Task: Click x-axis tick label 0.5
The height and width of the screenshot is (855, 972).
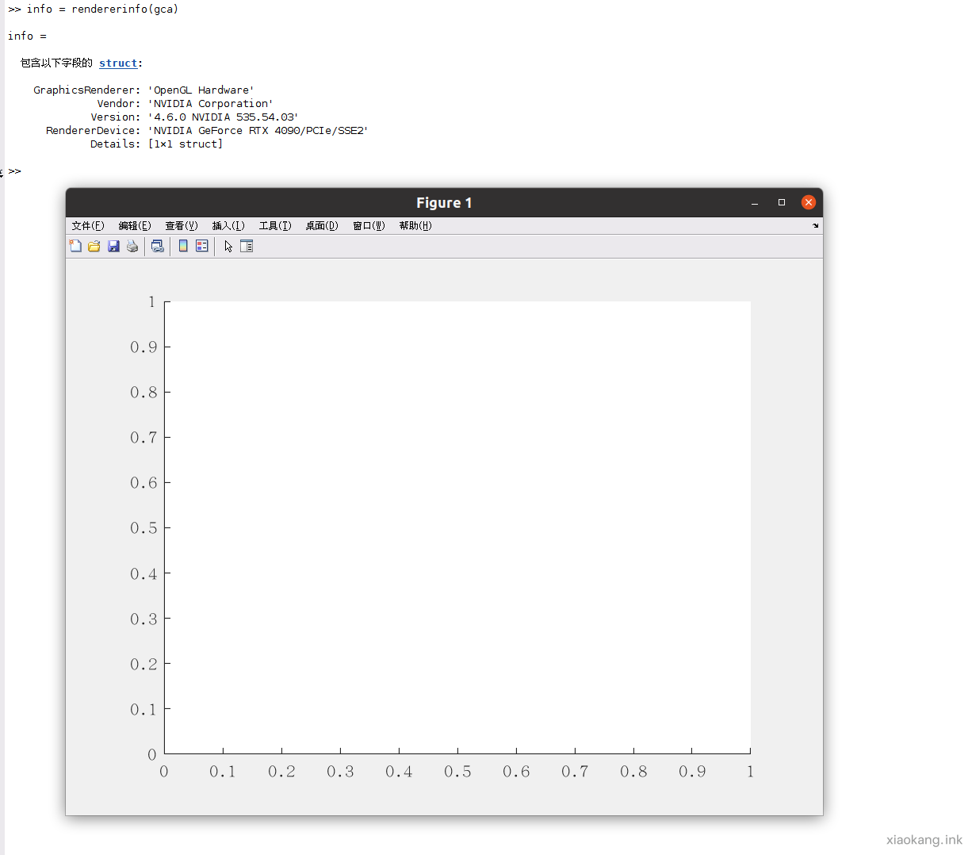Action: click(457, 772)
